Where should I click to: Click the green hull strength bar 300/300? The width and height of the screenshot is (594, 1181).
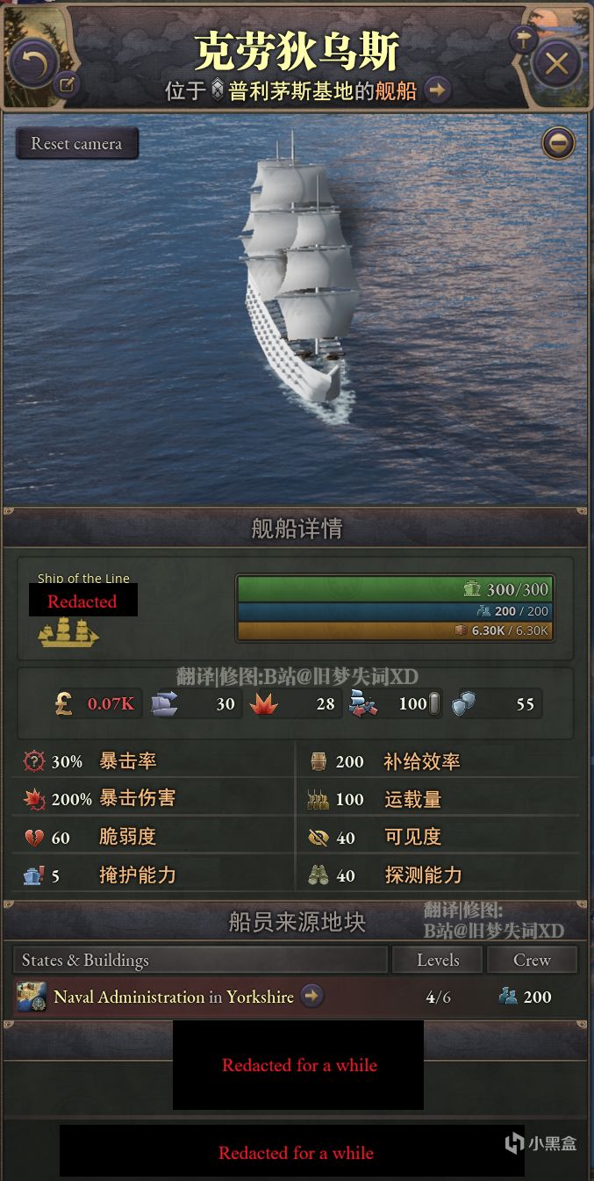tap(395, 589)
